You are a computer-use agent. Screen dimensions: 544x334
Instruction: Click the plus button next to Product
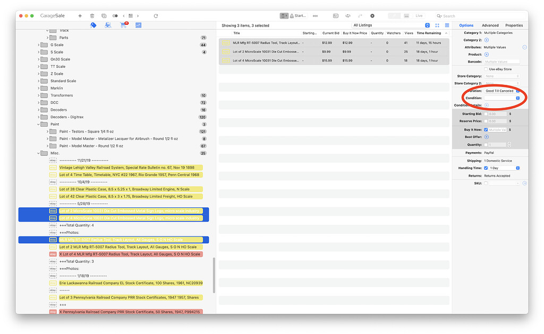(487, 55)
